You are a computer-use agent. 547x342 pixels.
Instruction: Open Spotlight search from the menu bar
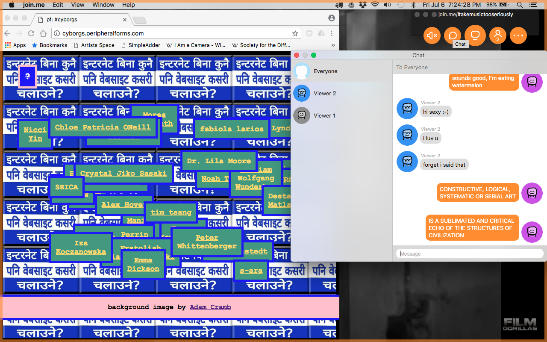(x=519, y=5)
